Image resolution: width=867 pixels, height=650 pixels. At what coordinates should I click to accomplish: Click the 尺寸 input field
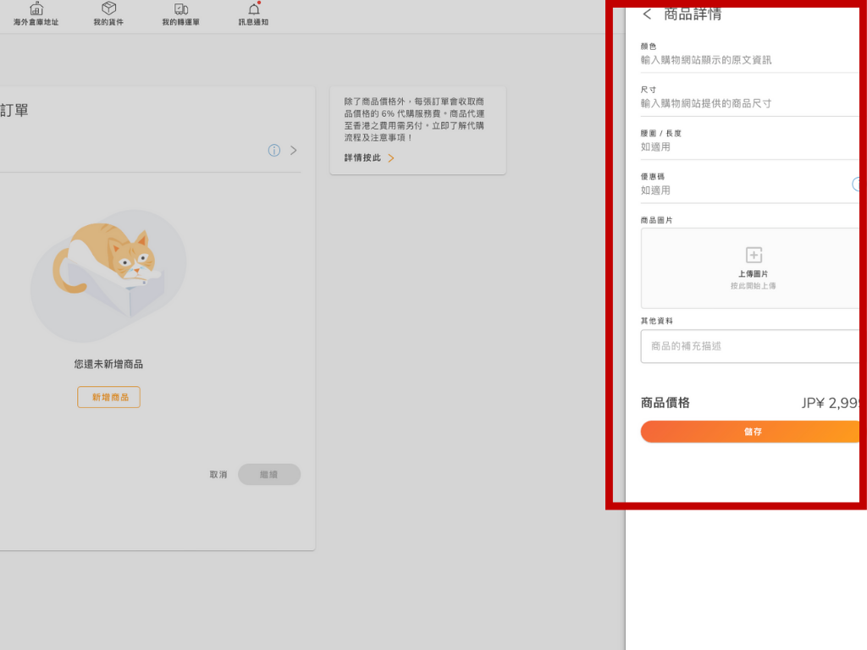pos(745,103)
